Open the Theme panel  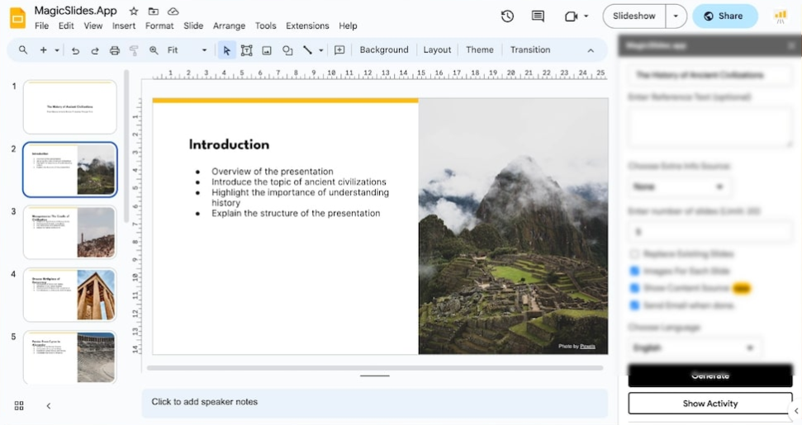[x=480, y=50]
